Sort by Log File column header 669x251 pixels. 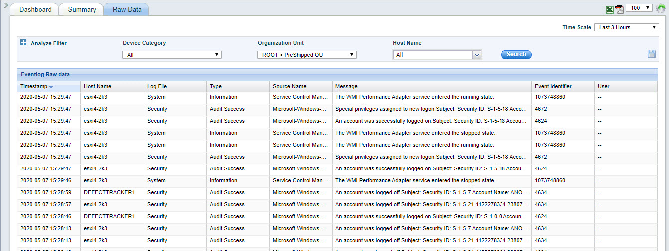pyautogui.click(x=157, y=86)
